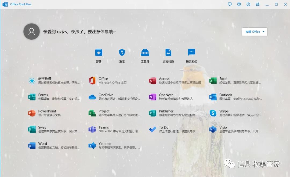This screenshot has width=290, height=177.
Task: Click the Access app icon
Action: (x=153, y=81)
